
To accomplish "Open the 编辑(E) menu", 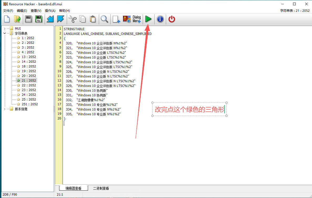I will pos(22,11).
